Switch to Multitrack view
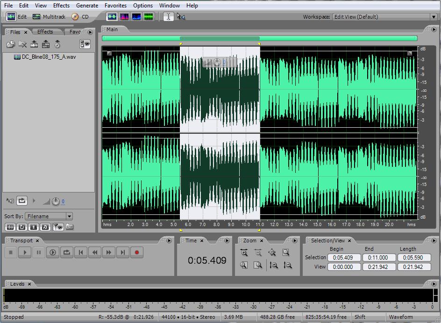The image size is (441, 323). pos(49,17)
